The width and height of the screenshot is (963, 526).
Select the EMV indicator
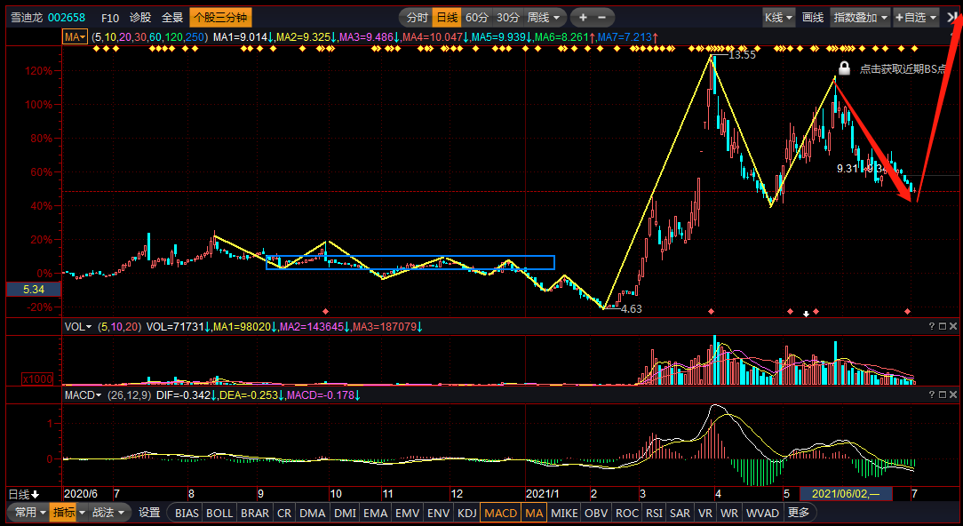pyautogui.click(x=407, y=513)
